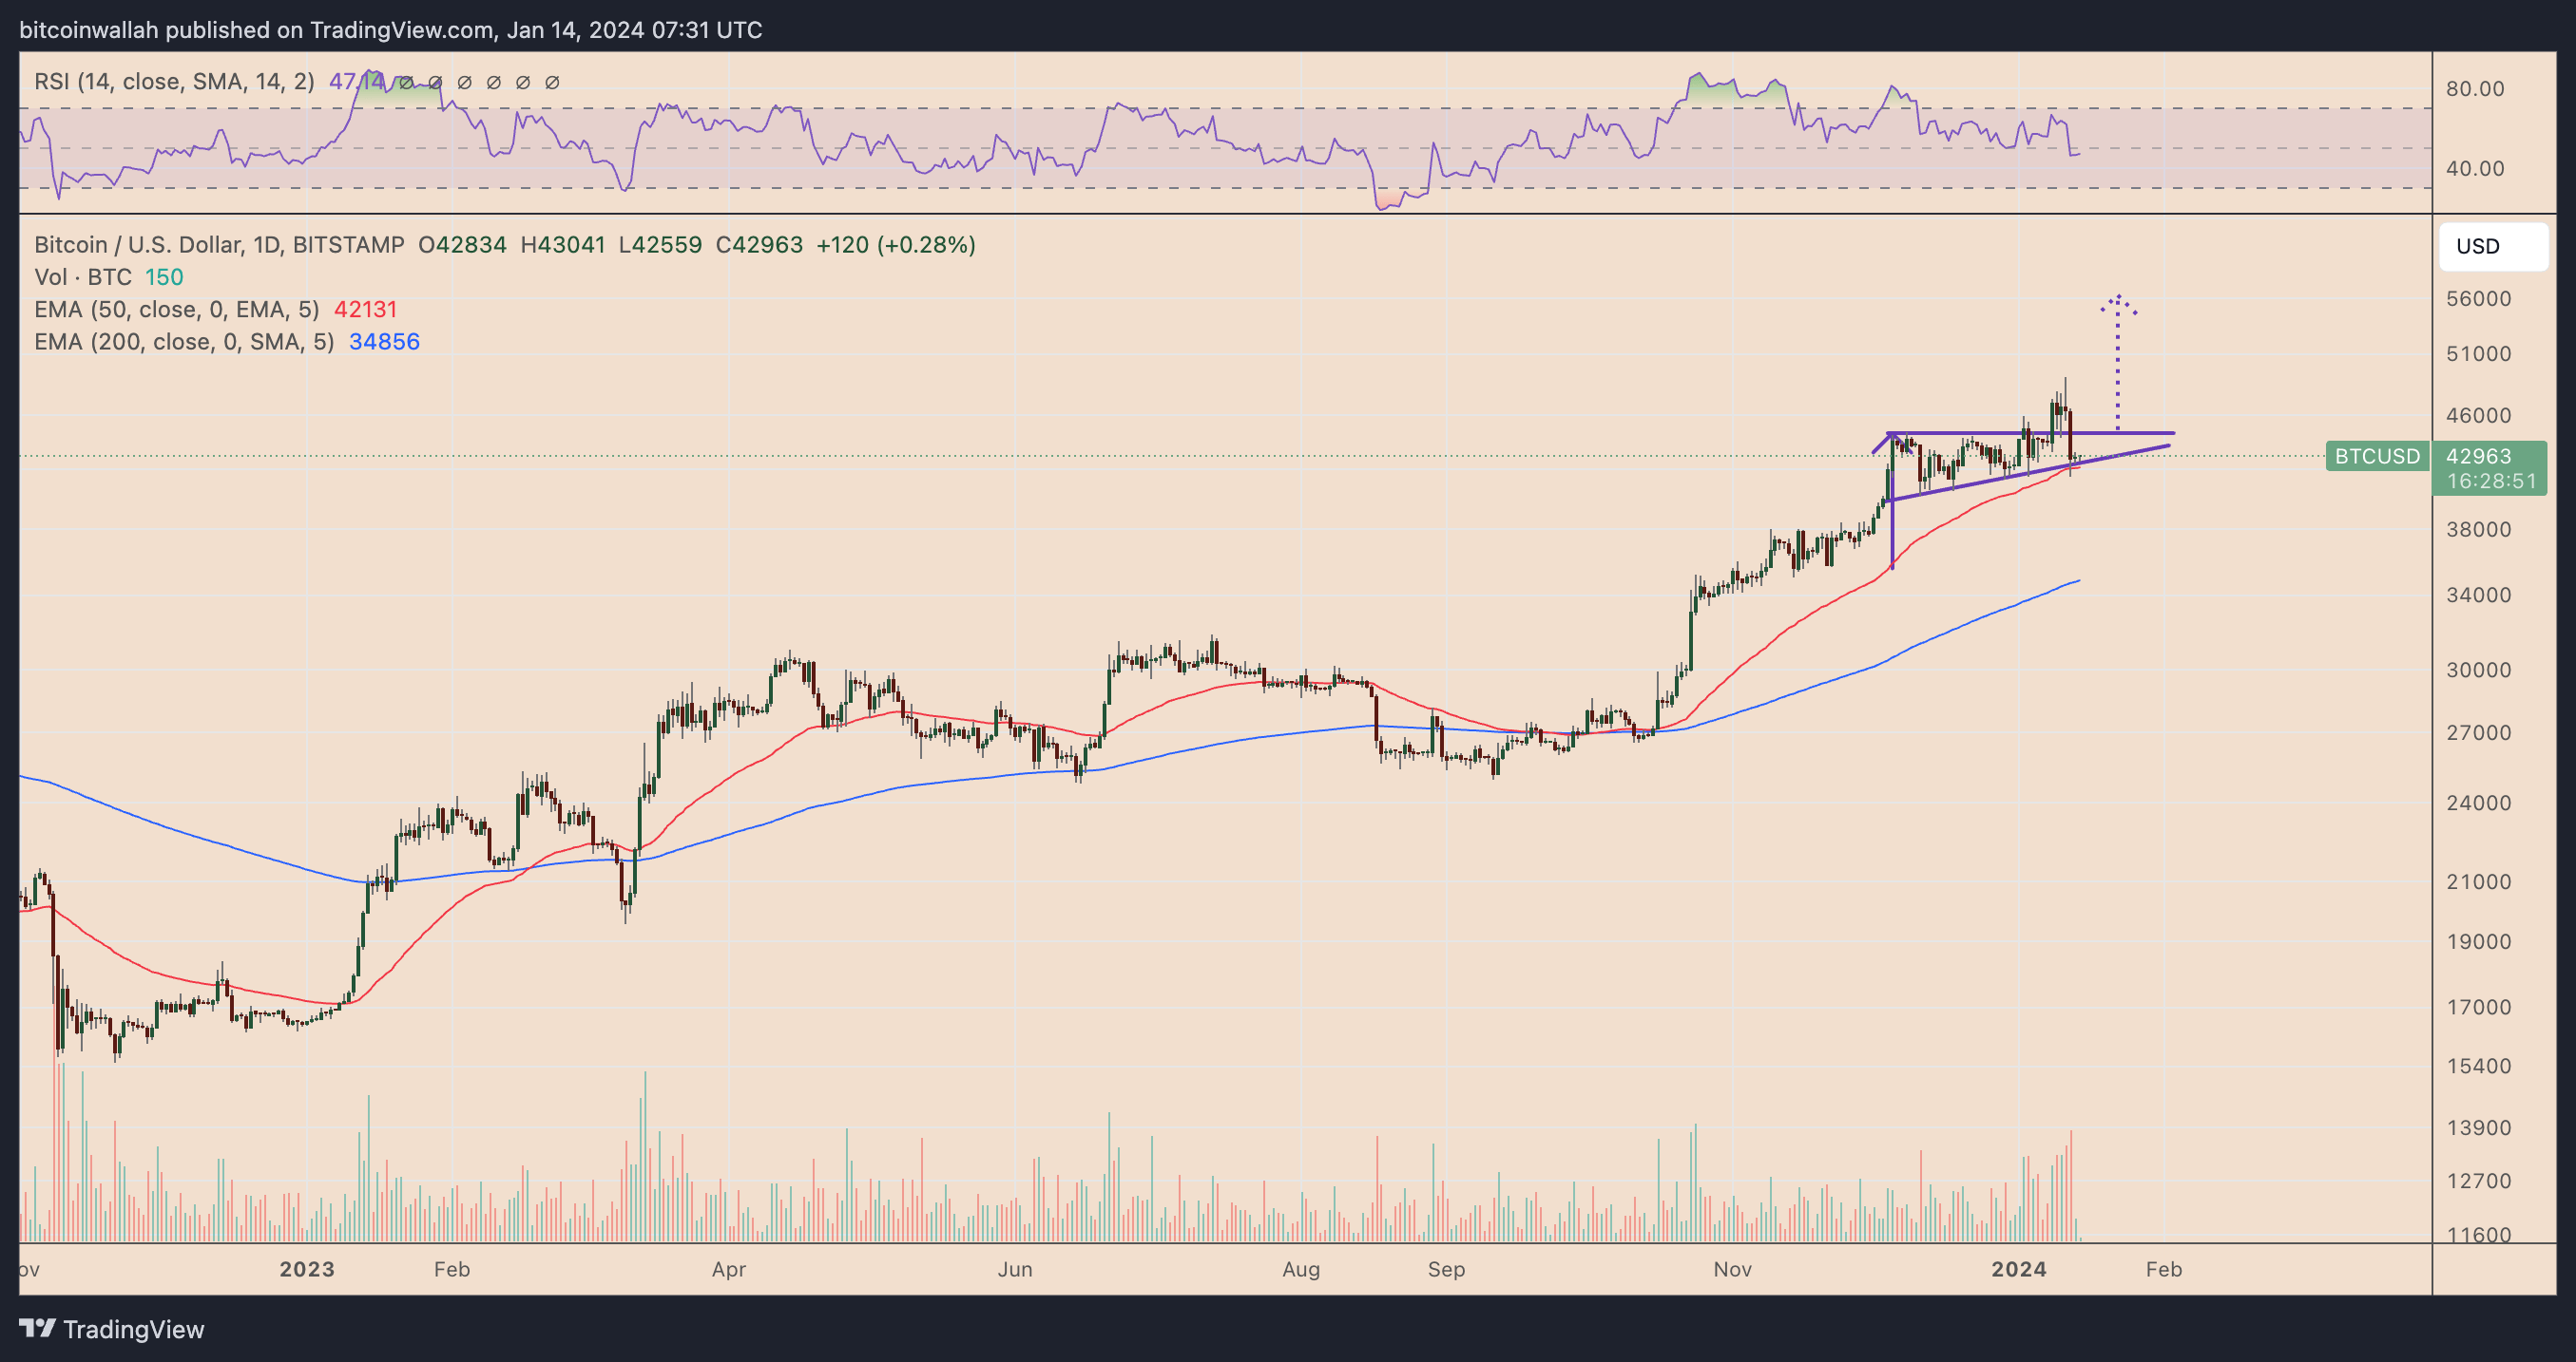Click the USD currency button
The height and width of the screenshot is (1362, 2576).
(x=2493, y=247)
